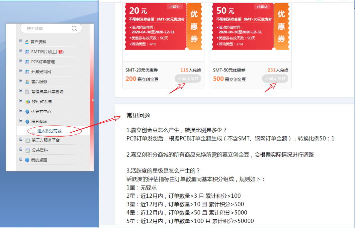Expand the 客户资料 tree node
The image size is (355, 228).
click(x=21, y=41)
